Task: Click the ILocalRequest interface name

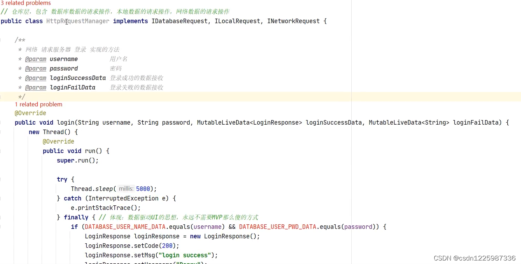Action: tap(237, 21)
